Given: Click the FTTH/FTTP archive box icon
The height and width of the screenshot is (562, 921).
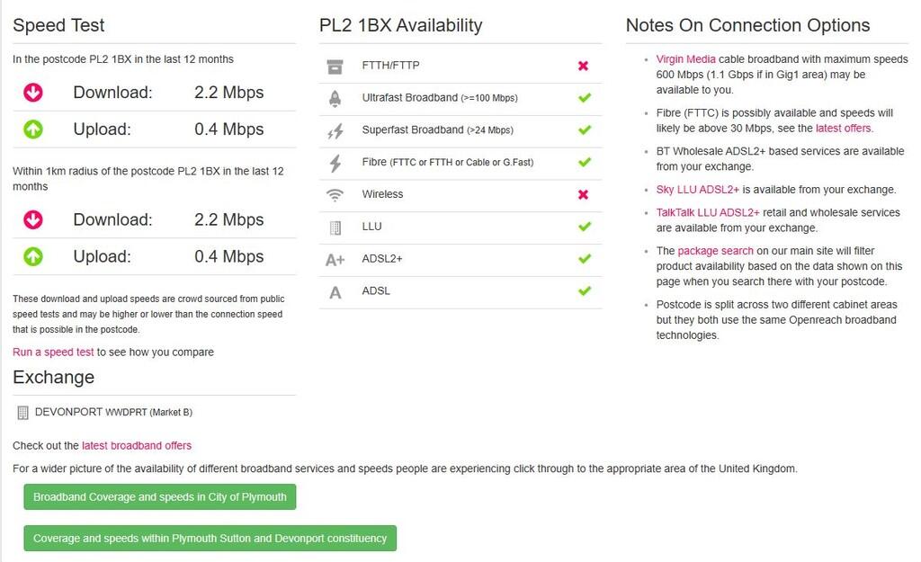Looking at the screenshot, I should (x=335, y=67).
